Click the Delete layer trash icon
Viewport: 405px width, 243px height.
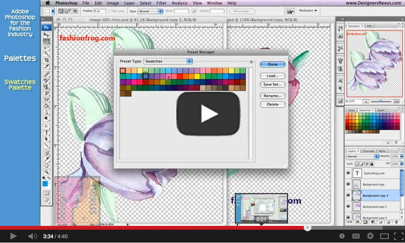(x=395, y=222)
